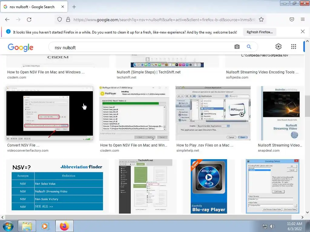Click the techshift.net source text
This screenshot has width=310, height=232.
tap(126, 78)
